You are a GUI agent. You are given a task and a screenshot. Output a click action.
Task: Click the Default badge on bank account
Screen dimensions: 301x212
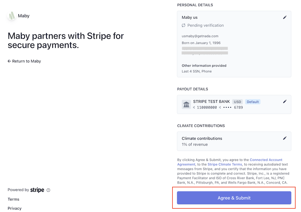[253, 102]
